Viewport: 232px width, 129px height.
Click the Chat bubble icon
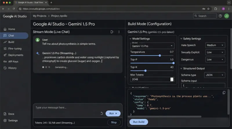[x=5, y=35]
